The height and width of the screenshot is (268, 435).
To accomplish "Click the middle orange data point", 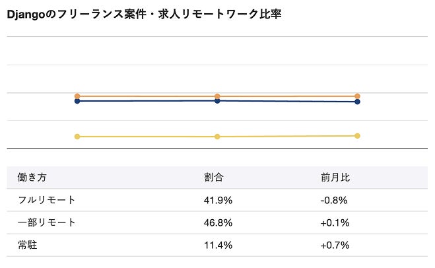I will click(217, 96).
